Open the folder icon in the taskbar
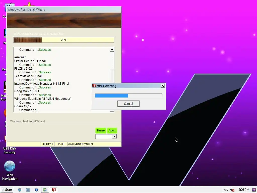The height and width of the screenshot is (193, 257). point(28,190)
